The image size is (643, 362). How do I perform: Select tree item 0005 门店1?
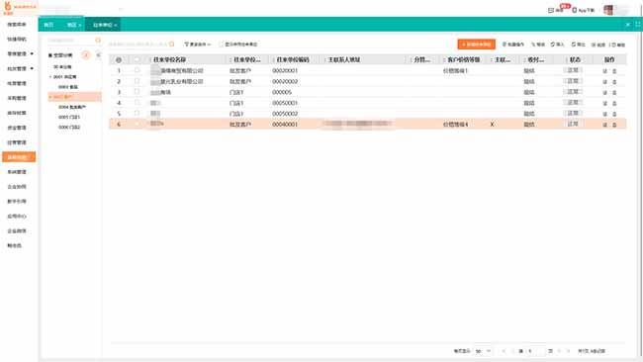pyautogui.click(x=69, y=118)
